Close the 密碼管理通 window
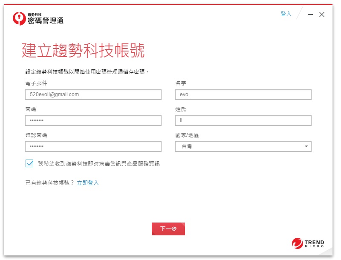341x260 pixels. [x=322, y=14]
